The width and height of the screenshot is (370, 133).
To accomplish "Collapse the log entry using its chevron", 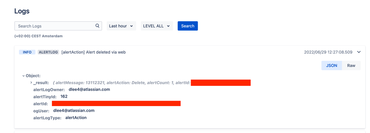I will tap(359, 52).
